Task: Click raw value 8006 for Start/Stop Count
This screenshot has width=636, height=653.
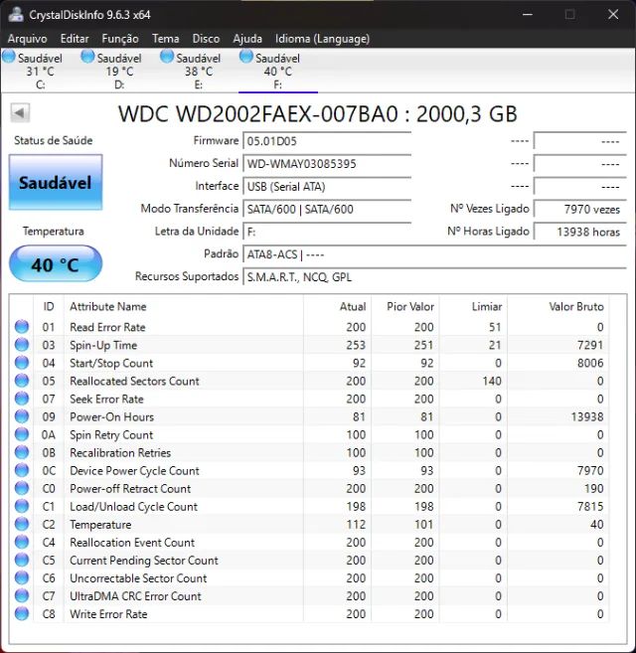Action: (590, 363)
